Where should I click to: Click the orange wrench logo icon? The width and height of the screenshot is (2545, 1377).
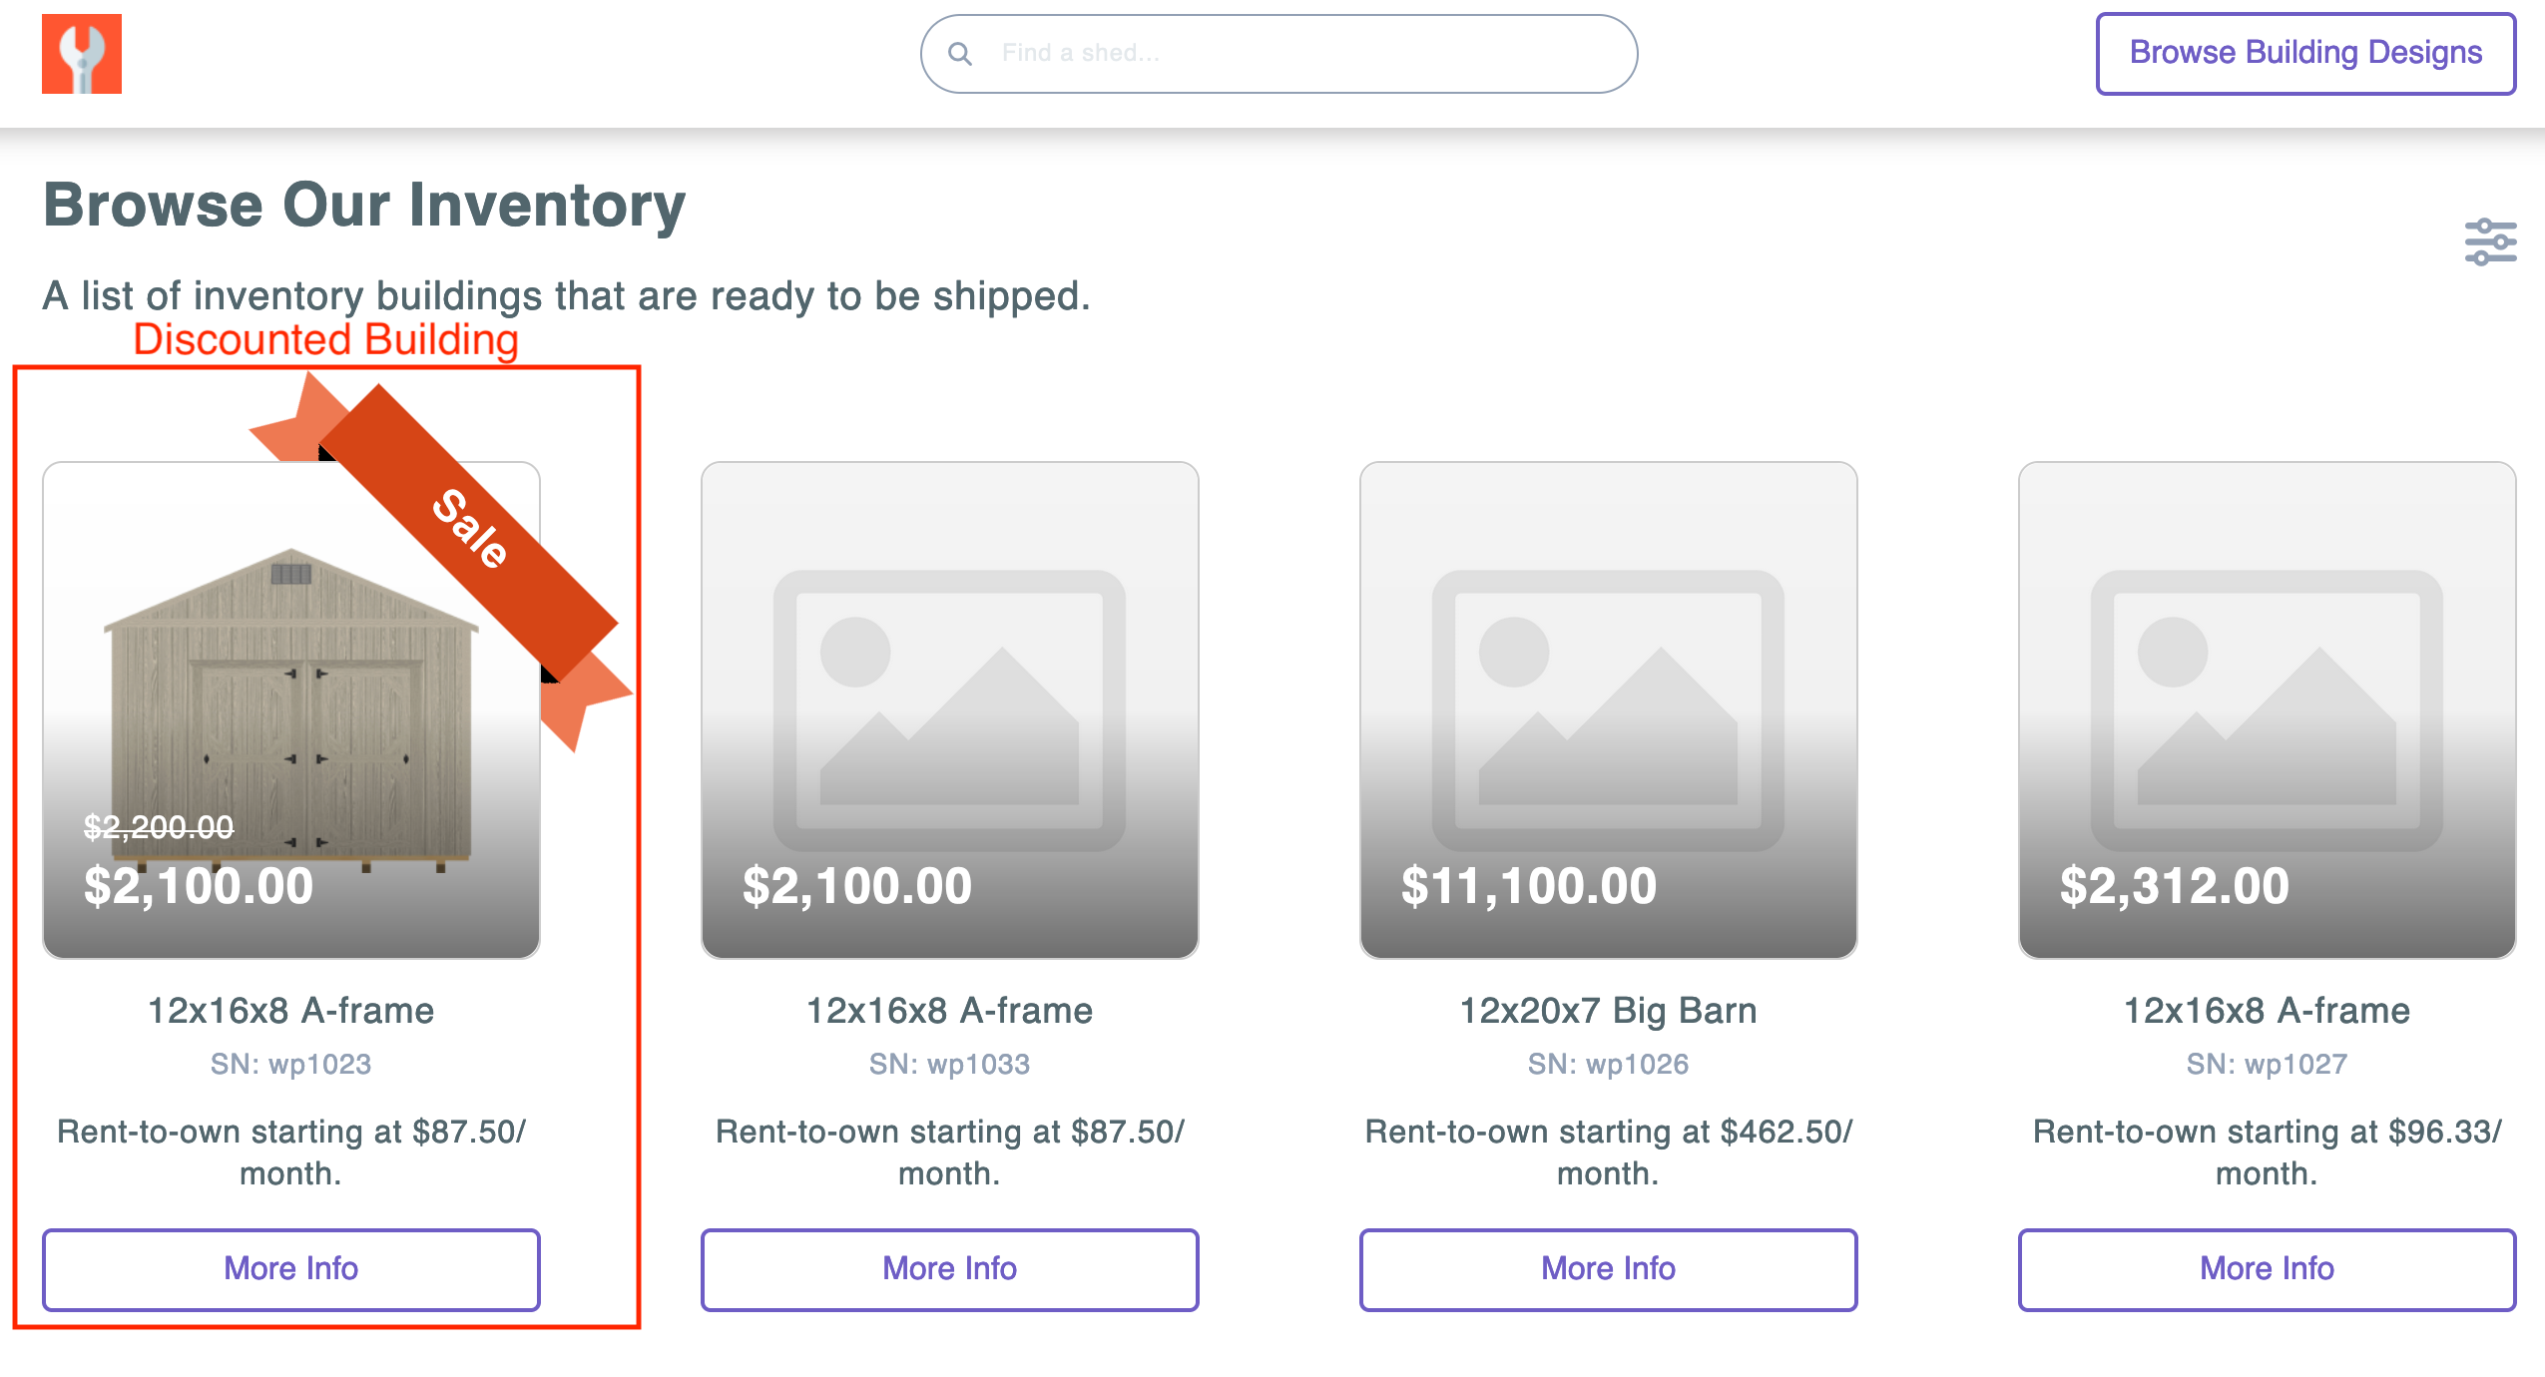tap(82, 54)
